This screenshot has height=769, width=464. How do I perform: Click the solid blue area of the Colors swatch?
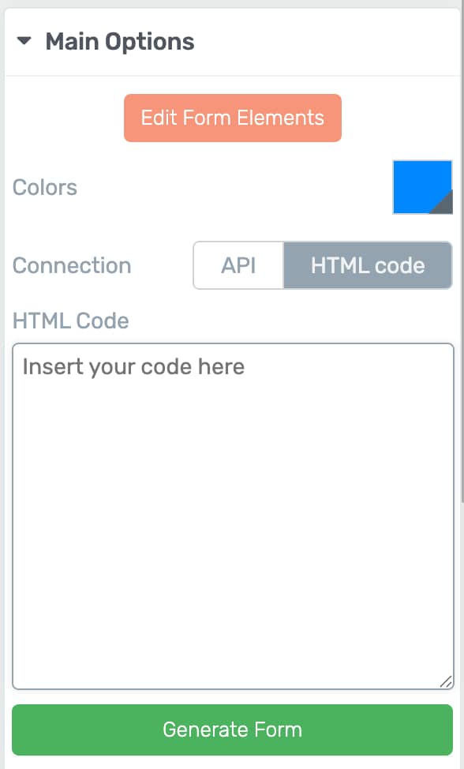[x=417, y=182]
